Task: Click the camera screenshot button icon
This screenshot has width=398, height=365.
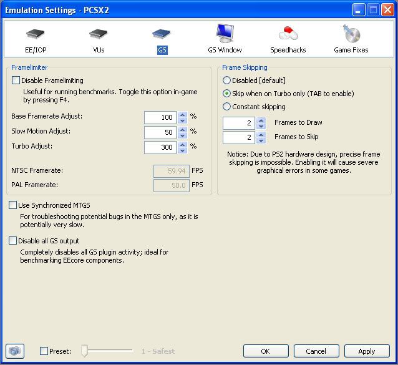Action: (x=15, y=351)
